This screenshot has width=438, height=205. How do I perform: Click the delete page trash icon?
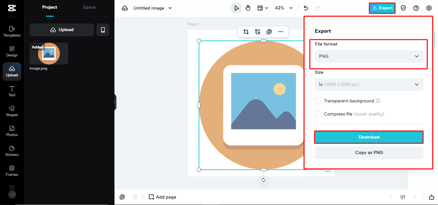pyautogui.click(x=135, y=197)
